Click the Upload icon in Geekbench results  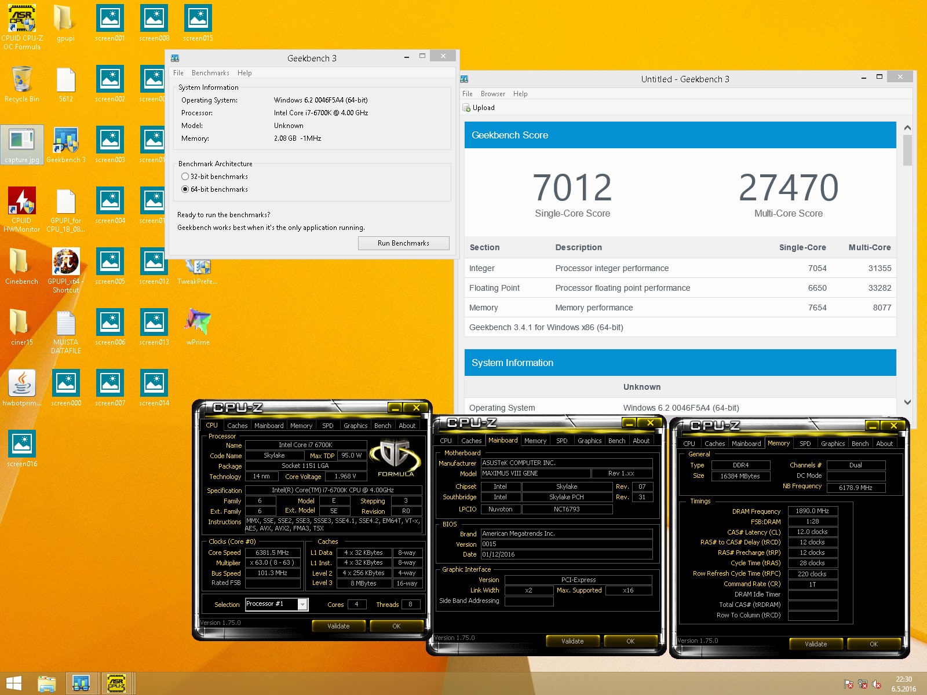(x=467, y=108)
